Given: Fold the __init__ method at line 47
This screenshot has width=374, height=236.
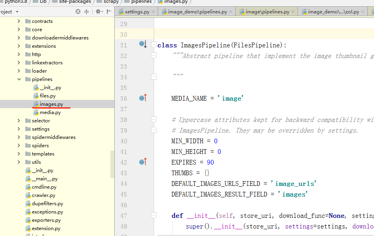Looking at the screenshot, I should pos(154,215).
